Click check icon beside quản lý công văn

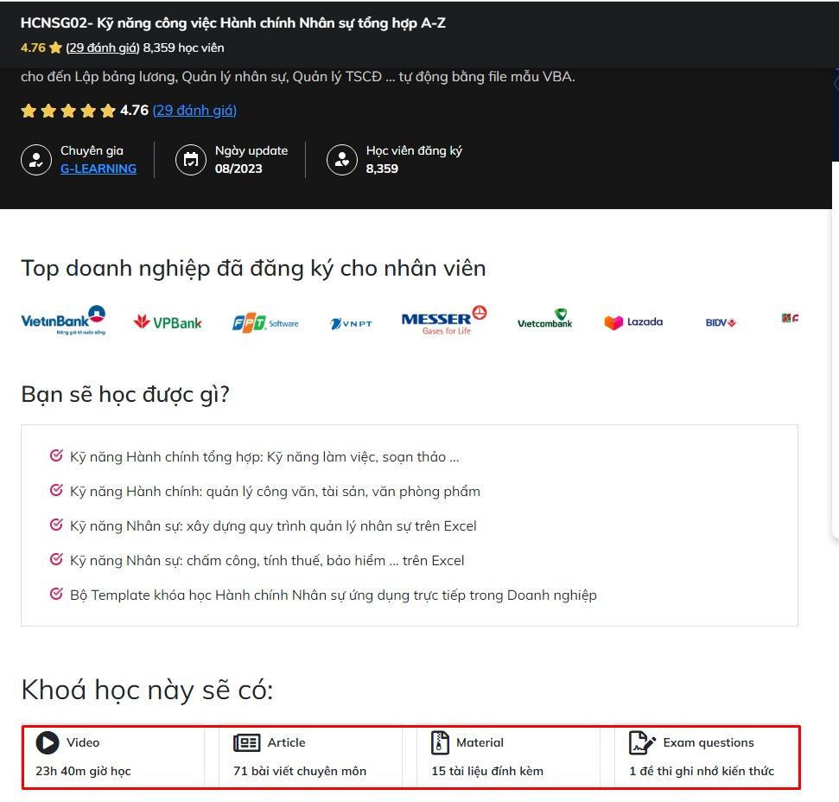pyautogui.click(x=56, y=490)
